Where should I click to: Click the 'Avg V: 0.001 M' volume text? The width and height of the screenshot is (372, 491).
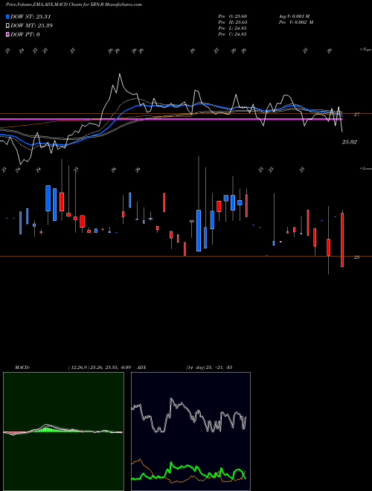[x=294, y=16]
